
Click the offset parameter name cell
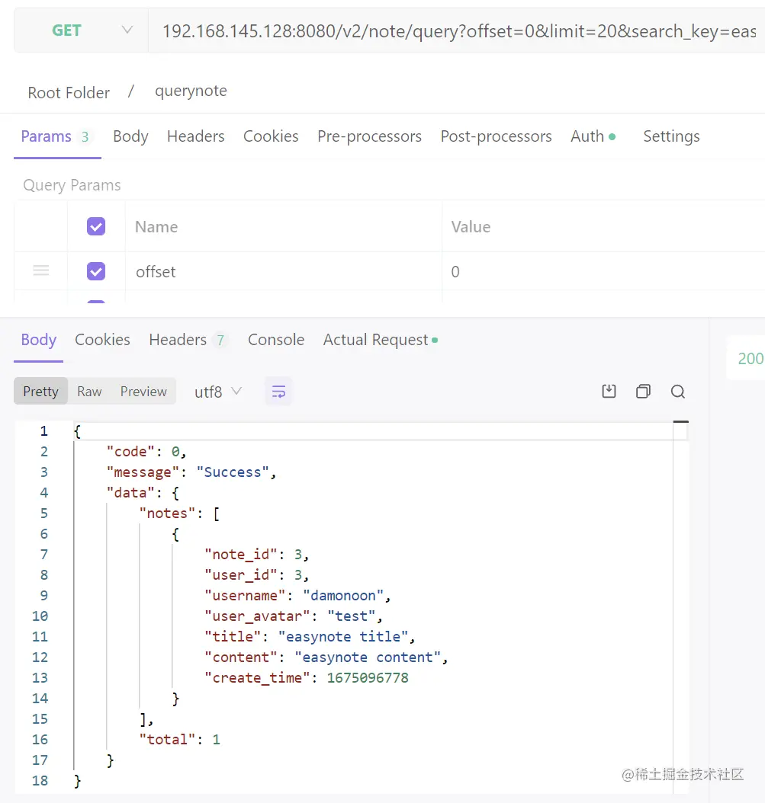(283, 271)
